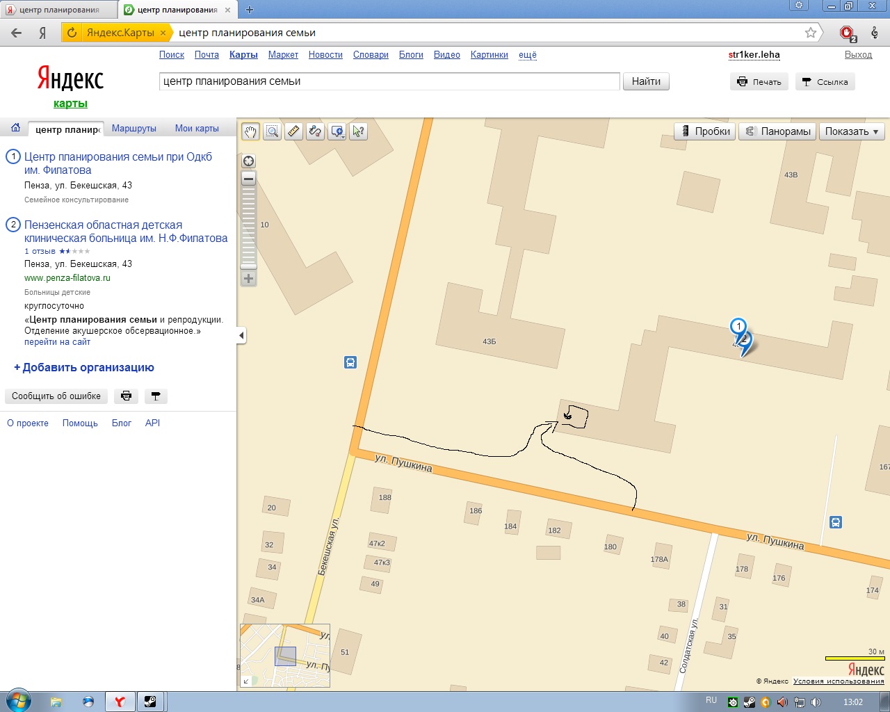Open the add-marker tool dropdown
Viewport: 890px width, 712px height.
point(337,131)
